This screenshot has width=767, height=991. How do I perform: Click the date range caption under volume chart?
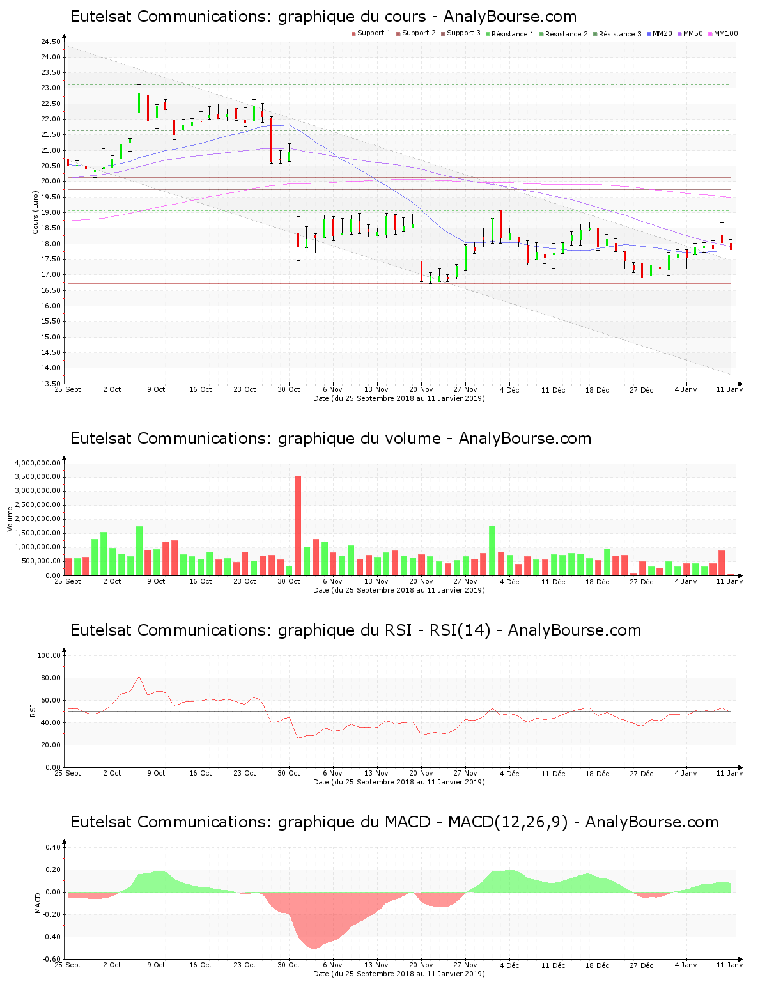399,590
